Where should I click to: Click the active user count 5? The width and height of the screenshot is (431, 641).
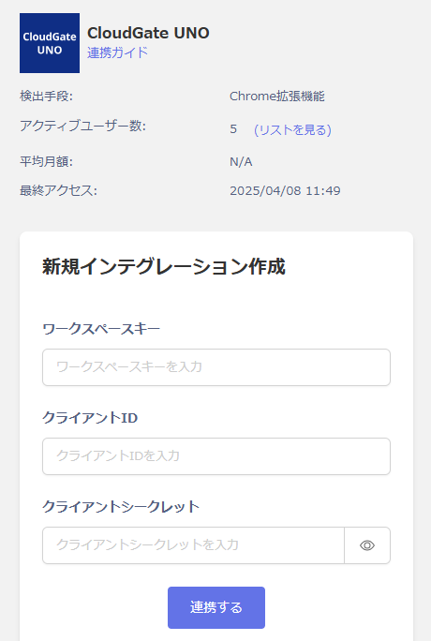click(x=233, y=129)
